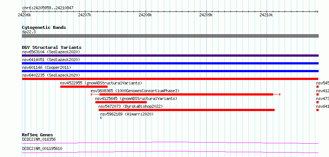
Task: Click the nsv6414051 (Sedlazeck2020) label
Action: coord(51,60)
